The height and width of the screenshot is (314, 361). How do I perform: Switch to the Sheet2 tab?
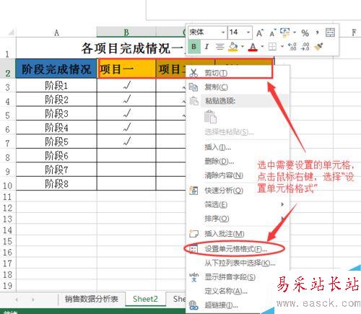[145, 299]
